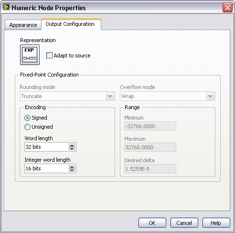Screen dimensions: 235x233
Task: Click the Truncate rounding mode combo box
Action: point(67,96)
